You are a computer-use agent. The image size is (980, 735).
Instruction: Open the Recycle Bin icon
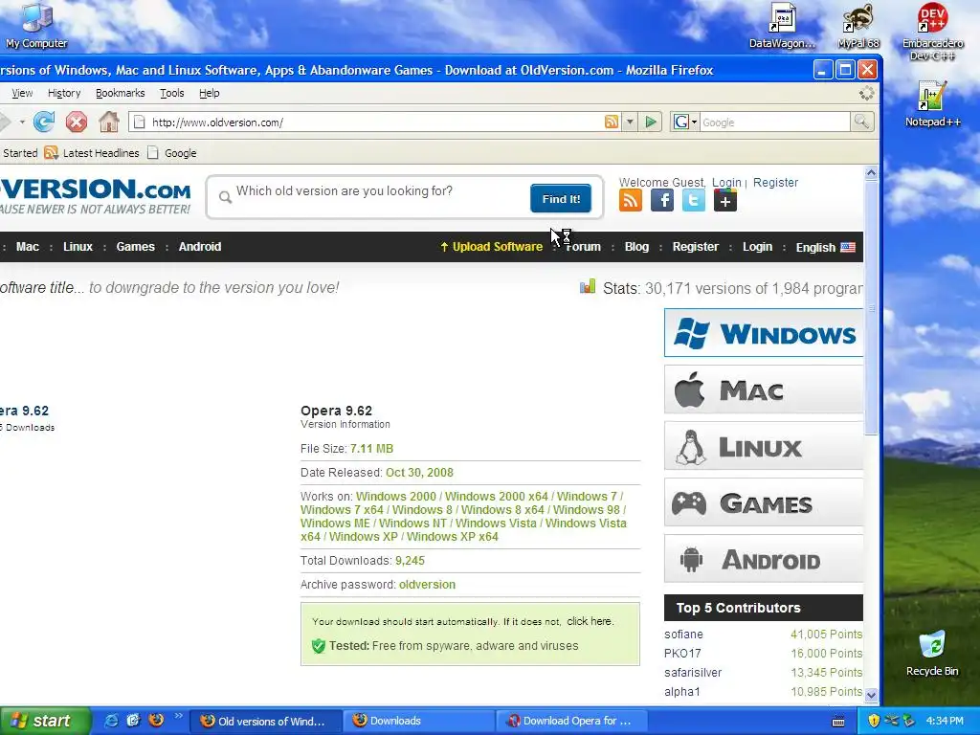(x=932, y=654)
